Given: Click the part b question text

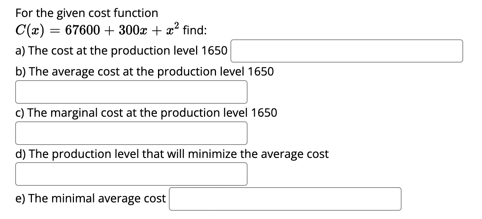Looking at the screenshot, I should point(144,72).
